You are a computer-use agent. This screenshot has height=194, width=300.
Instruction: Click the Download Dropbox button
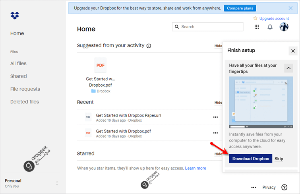pos(251,159)
